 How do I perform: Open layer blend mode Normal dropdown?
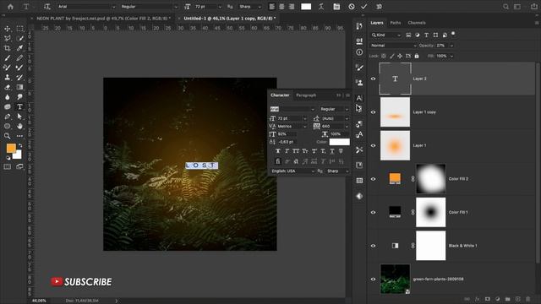click(393, 46)
